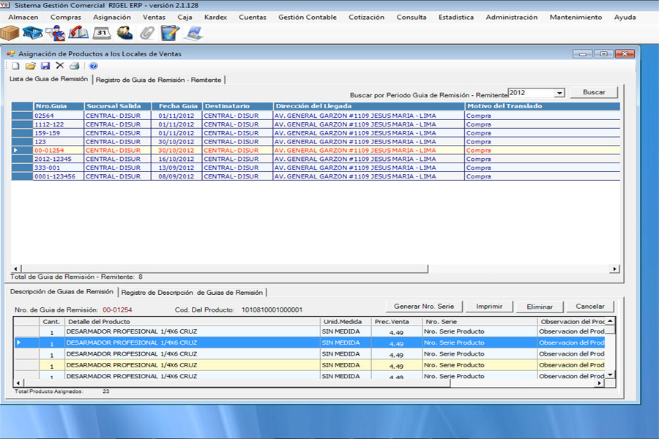Click the blue floppy disk save icon
This screenshot has height=439, width=659.
coord(45,66)
